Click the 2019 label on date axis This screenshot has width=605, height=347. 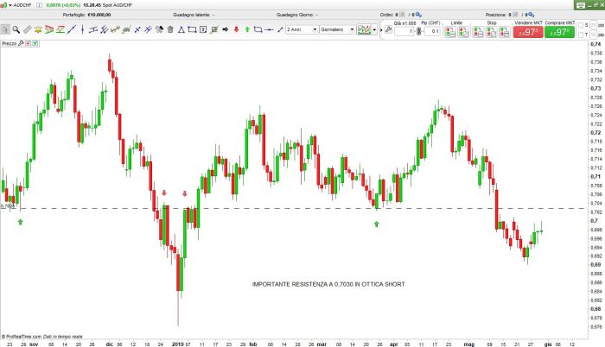tap(178, 344)
